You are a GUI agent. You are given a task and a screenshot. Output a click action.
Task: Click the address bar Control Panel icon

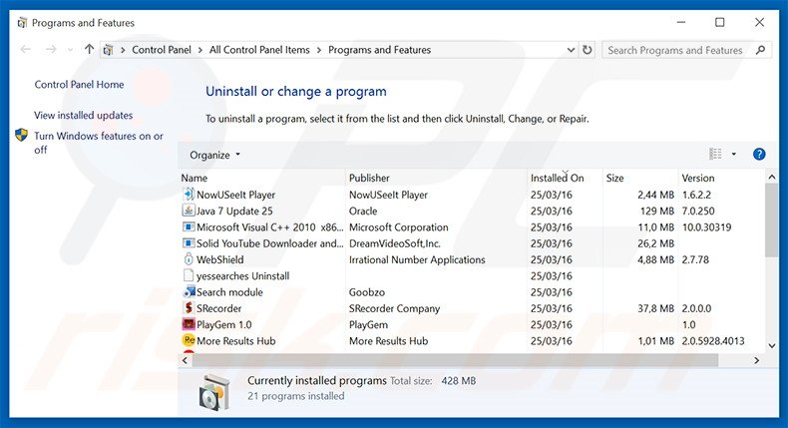[108, 50]
